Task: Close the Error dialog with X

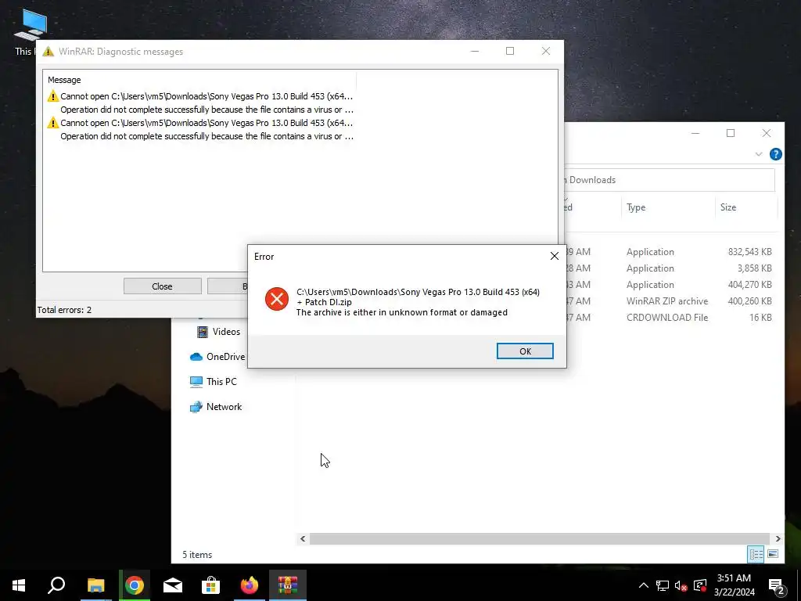Action: pos(555,256)
